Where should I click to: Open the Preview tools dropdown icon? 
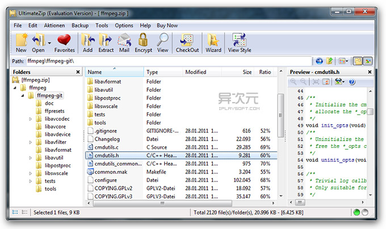coord(340,82)
